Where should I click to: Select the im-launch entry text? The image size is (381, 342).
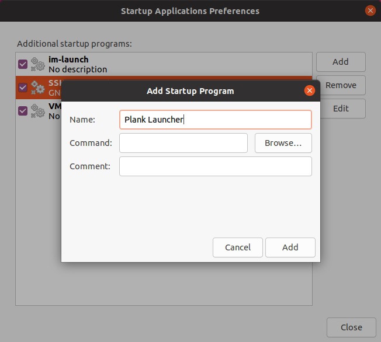tap(68, 60)
